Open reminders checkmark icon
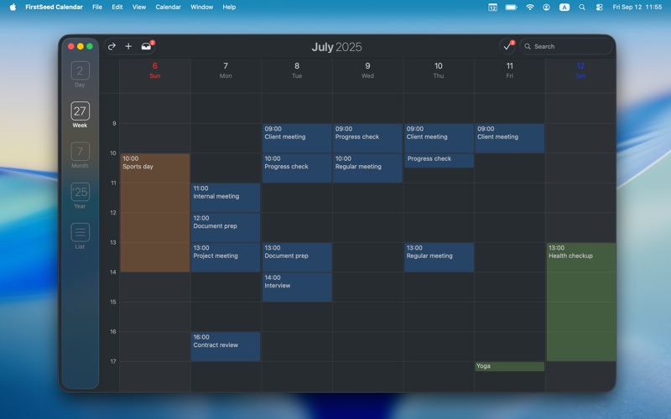 pyautogui.click(x=507, y=47)
